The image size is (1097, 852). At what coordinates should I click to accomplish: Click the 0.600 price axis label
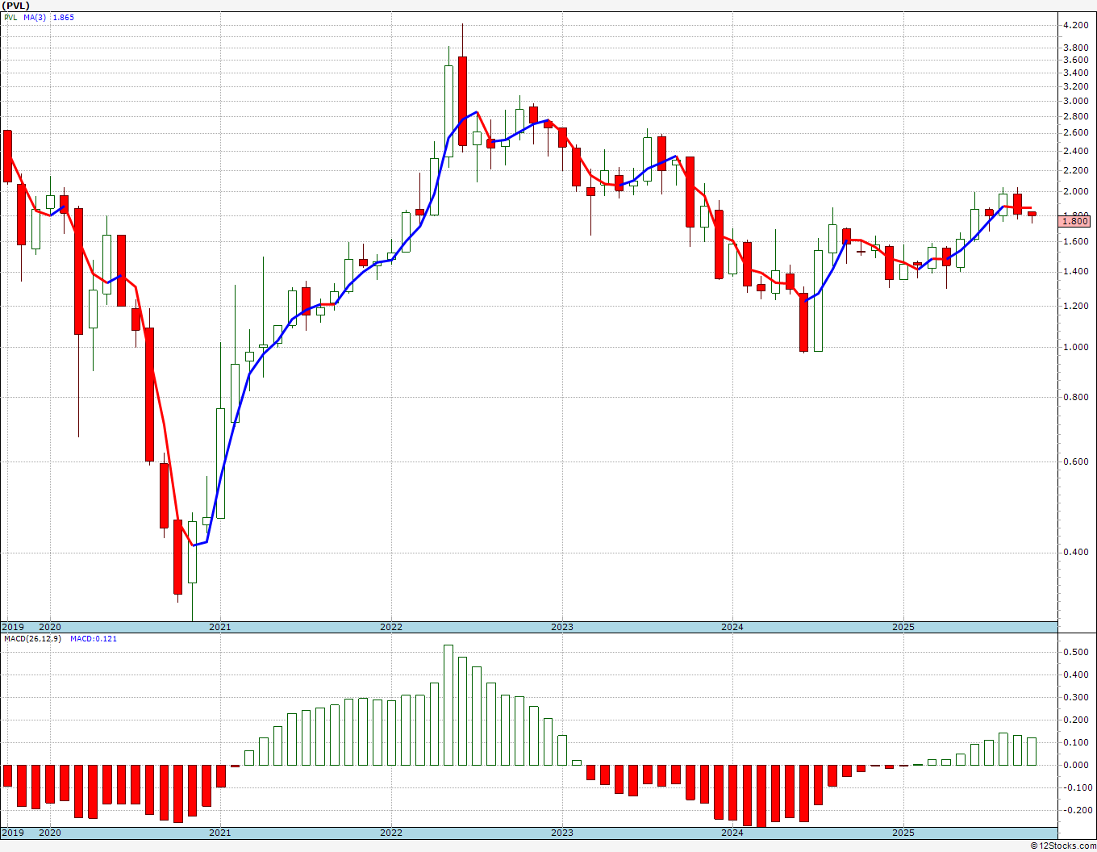pos(1076,462)
